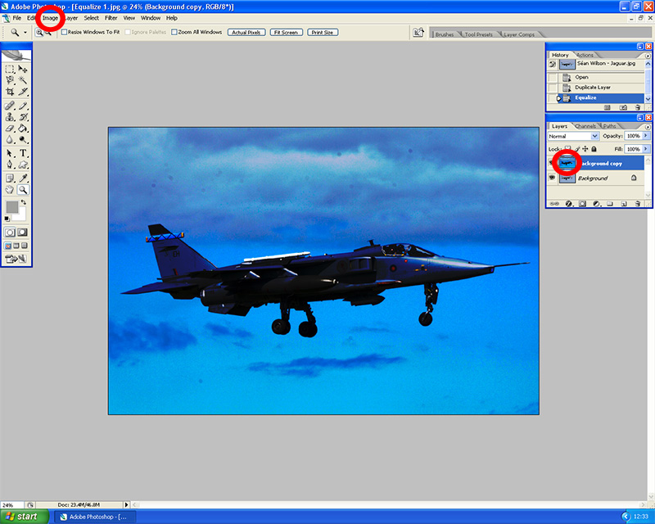Open the Windows Start menu
Viewport: 655px width, 524px height.
24,517
